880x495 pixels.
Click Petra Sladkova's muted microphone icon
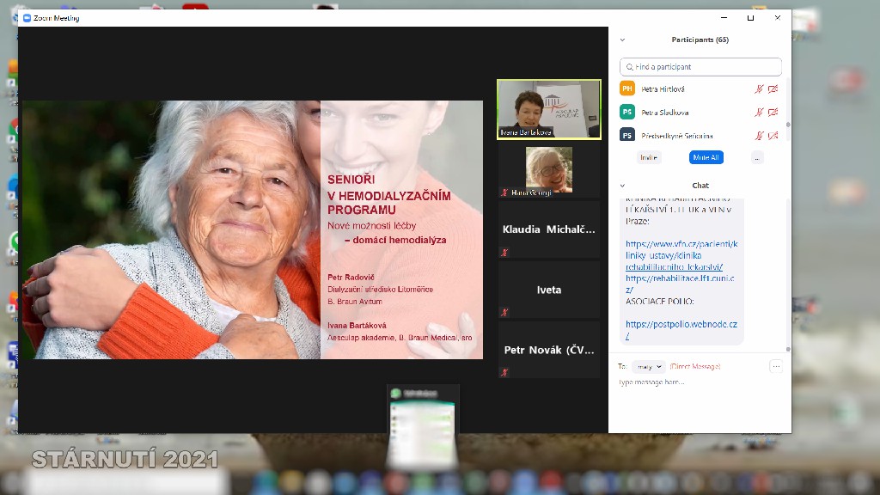(759, 112)
